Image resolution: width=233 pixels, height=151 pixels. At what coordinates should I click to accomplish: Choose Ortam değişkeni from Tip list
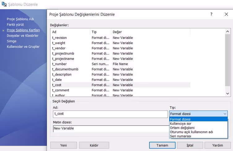(x=198, y=128)
